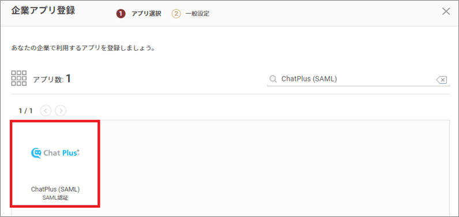Viewport: 459px width, 217px height.
Task: Go to the 一般設定 step 2 tab
Action: tap(190, 14)
